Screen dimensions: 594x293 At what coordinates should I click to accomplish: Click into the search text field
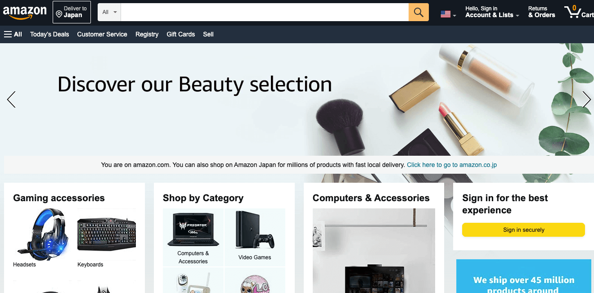[265, 12]
